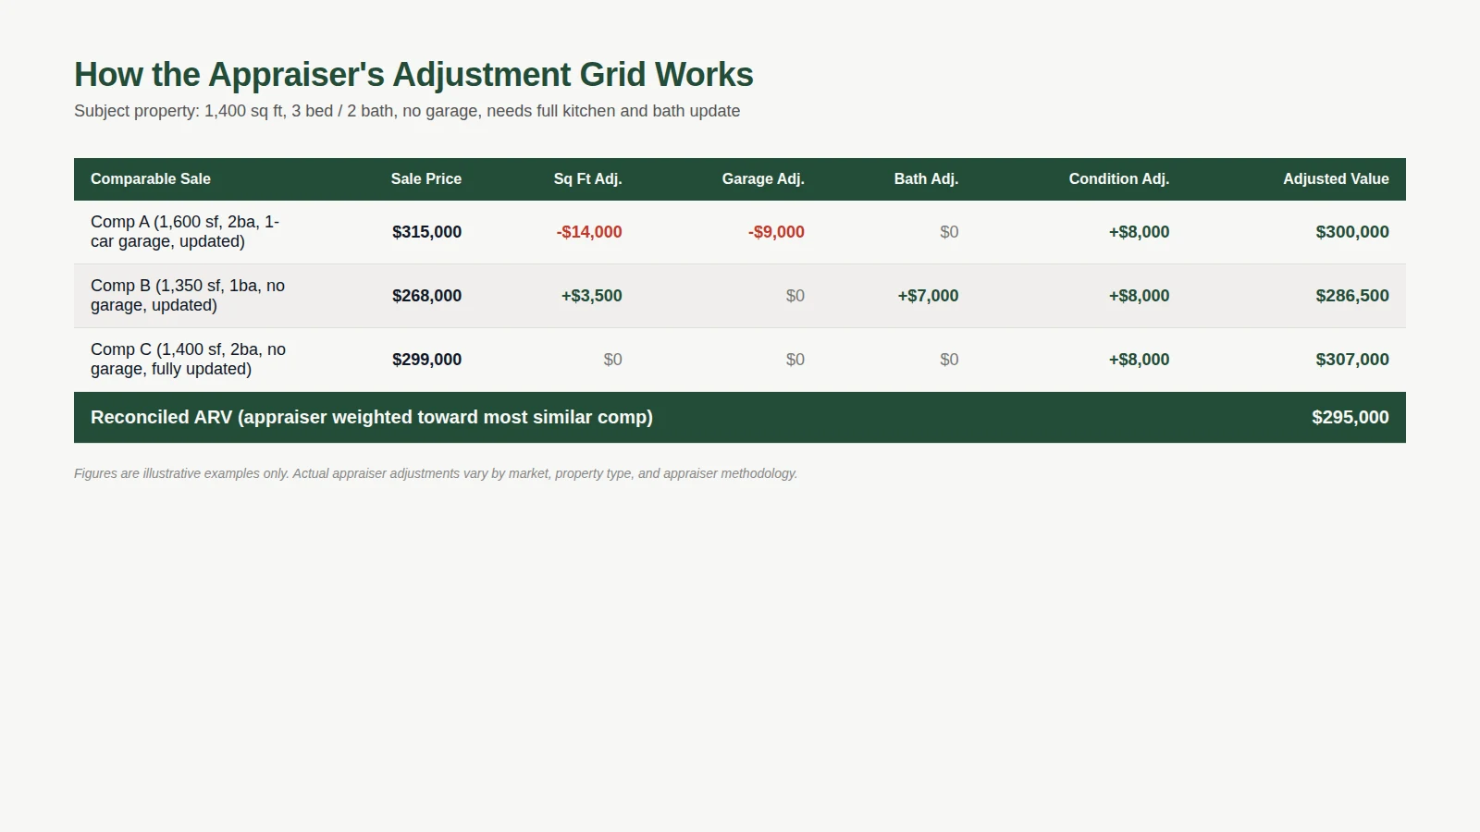Click the 'Reconciled ARV' row label
This screenshot has height=832, width=1480.
pos(372,418)
